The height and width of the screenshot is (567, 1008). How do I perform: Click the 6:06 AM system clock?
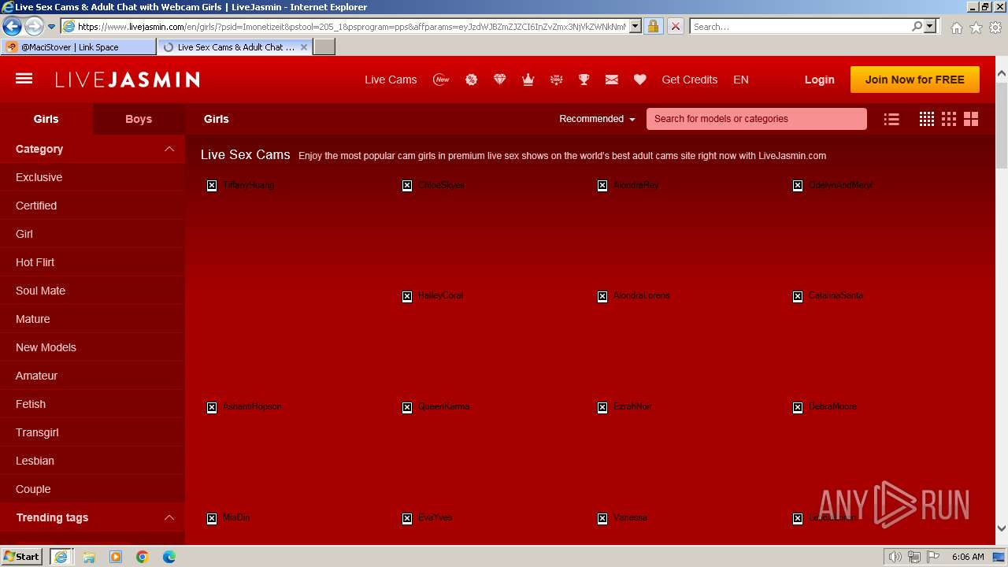(x=968, y=557)
